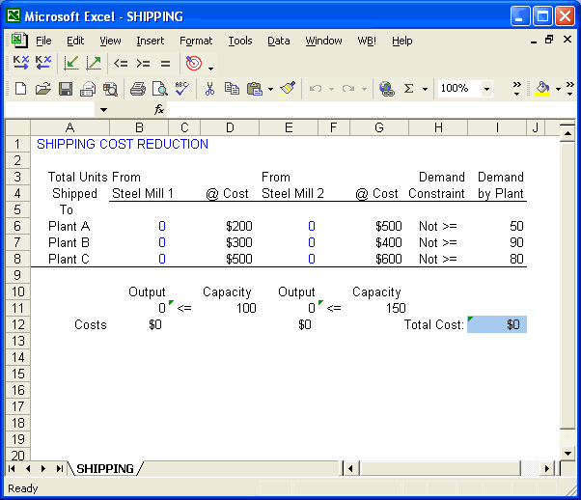Select the SHIPPING sheet tab

point(105,469)
